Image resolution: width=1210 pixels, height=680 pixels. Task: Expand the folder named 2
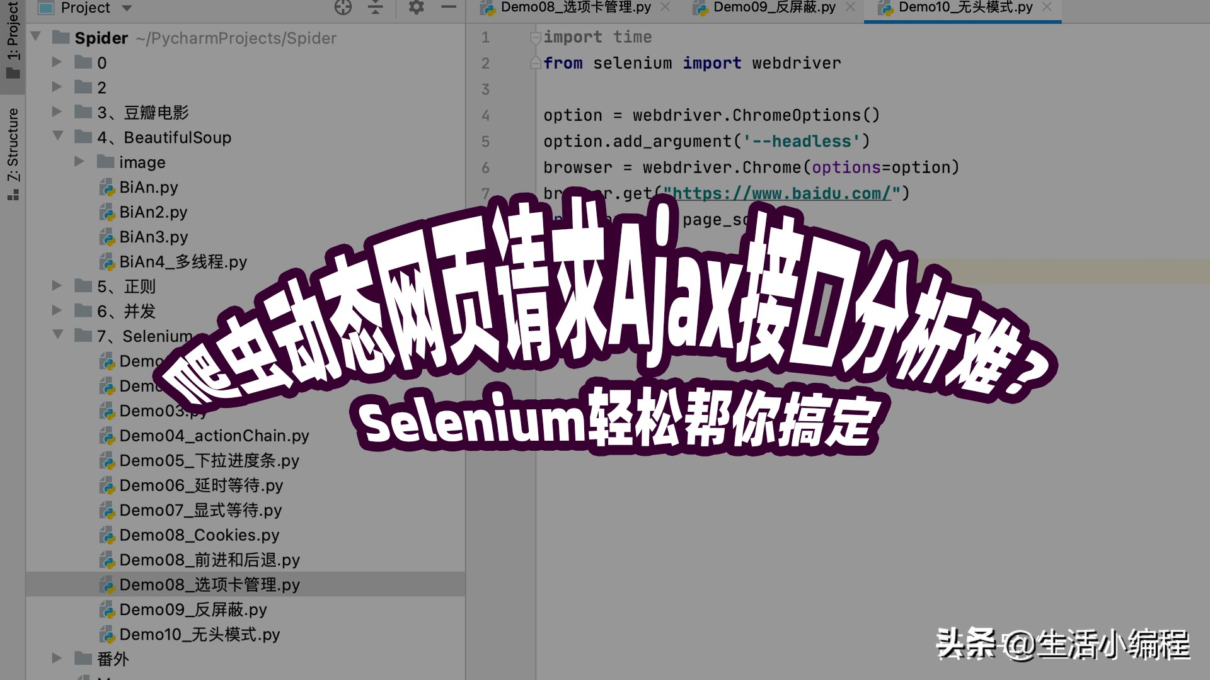point(57,87)
